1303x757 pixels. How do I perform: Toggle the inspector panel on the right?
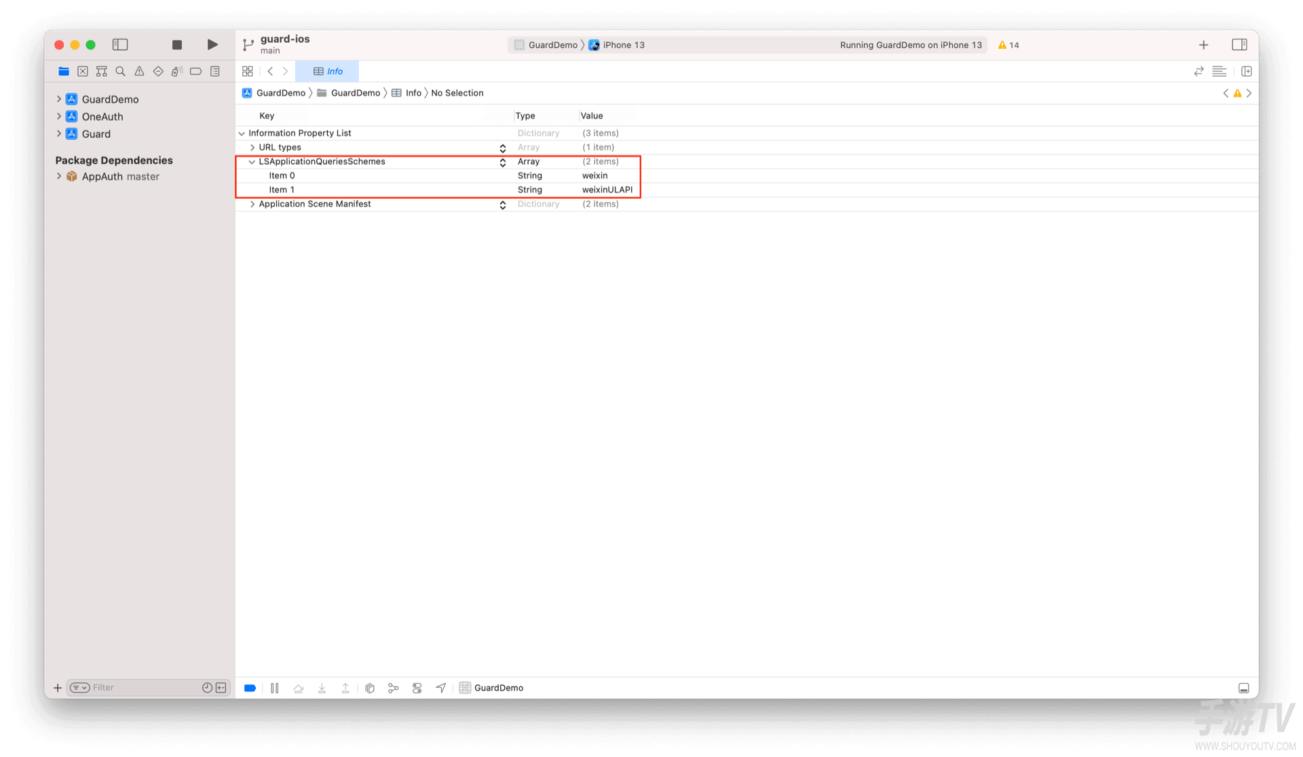click(x=1239, y=45)
